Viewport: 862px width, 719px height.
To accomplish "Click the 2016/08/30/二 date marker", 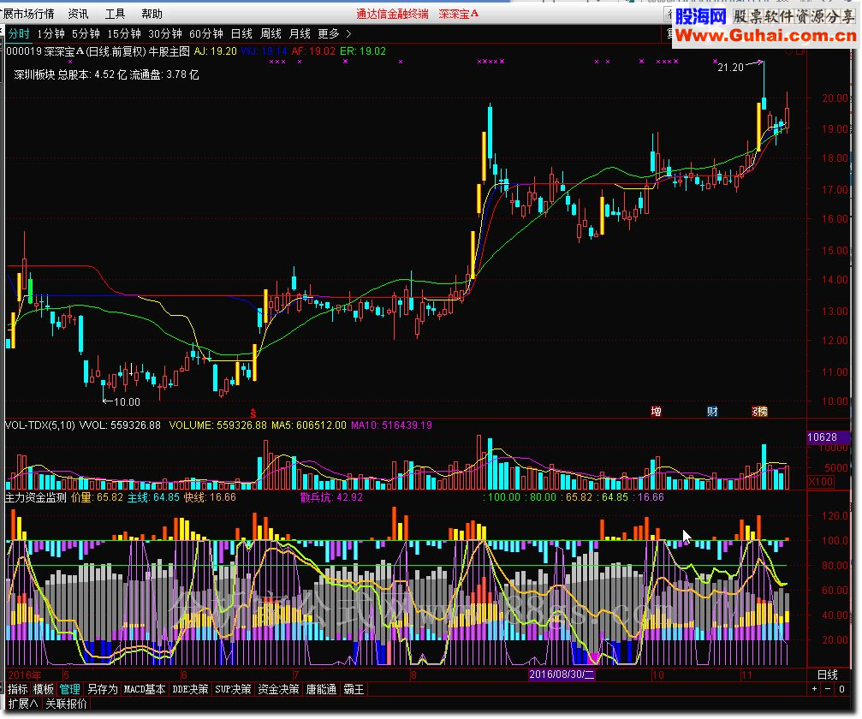I will point(562,674).
